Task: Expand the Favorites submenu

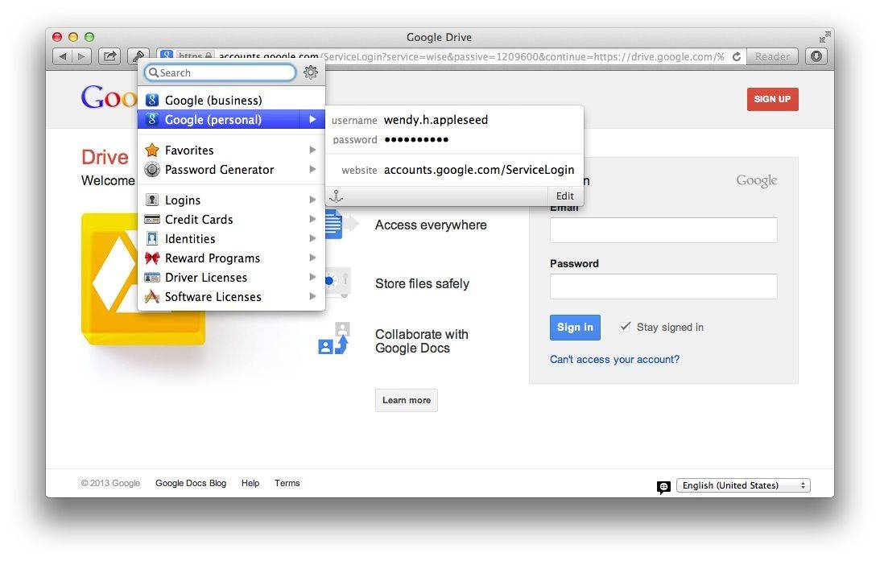Action: 312,150
